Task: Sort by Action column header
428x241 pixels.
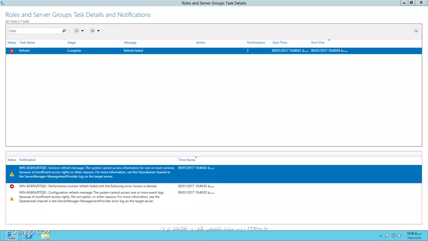Action: [x=201, y=43]
